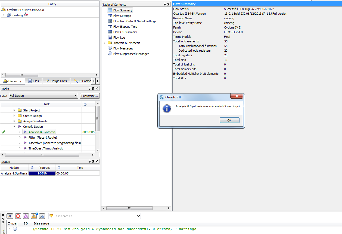Image resolution: width=342 pixels, height=234 pixels.
Task: Switch to the Hierarchy tab
Action: click(12, 81)
